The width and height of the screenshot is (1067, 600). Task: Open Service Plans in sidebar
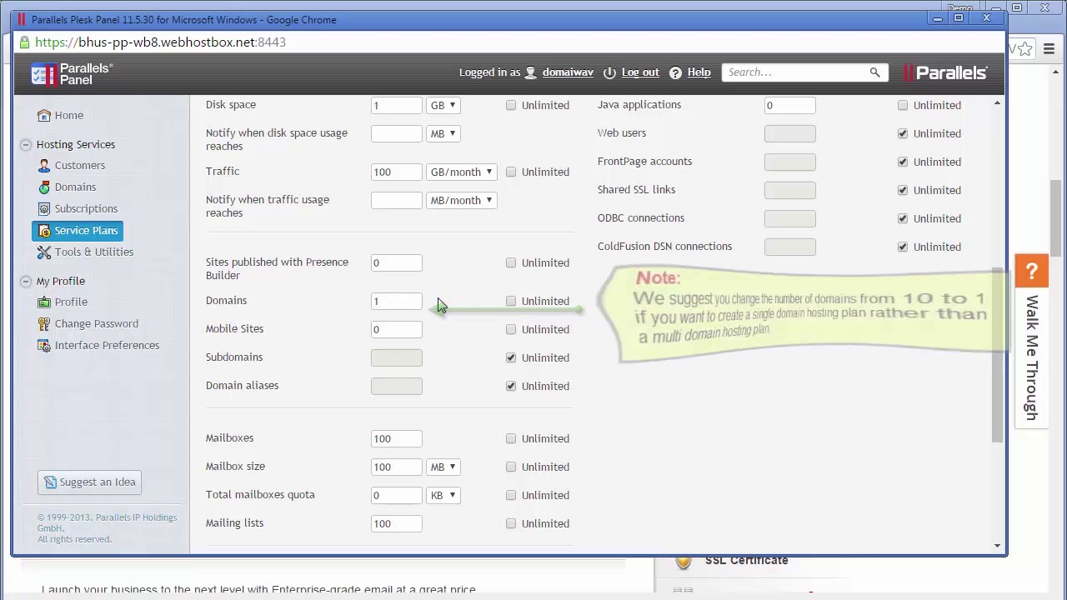pos(78,230)
